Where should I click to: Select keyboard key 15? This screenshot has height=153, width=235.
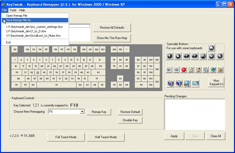pos(100,60)
